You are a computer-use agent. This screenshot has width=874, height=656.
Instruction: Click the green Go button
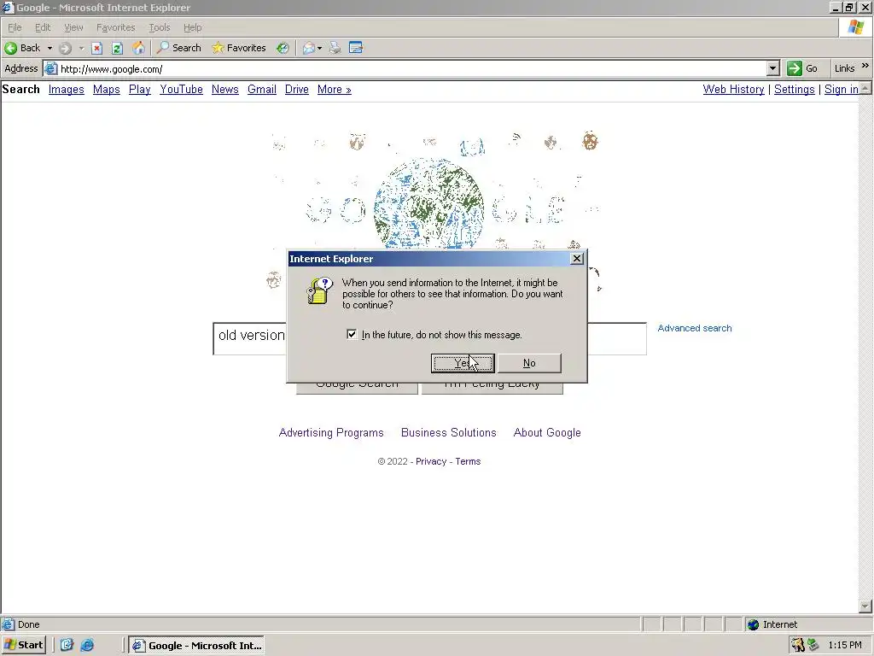pos(802,68)
